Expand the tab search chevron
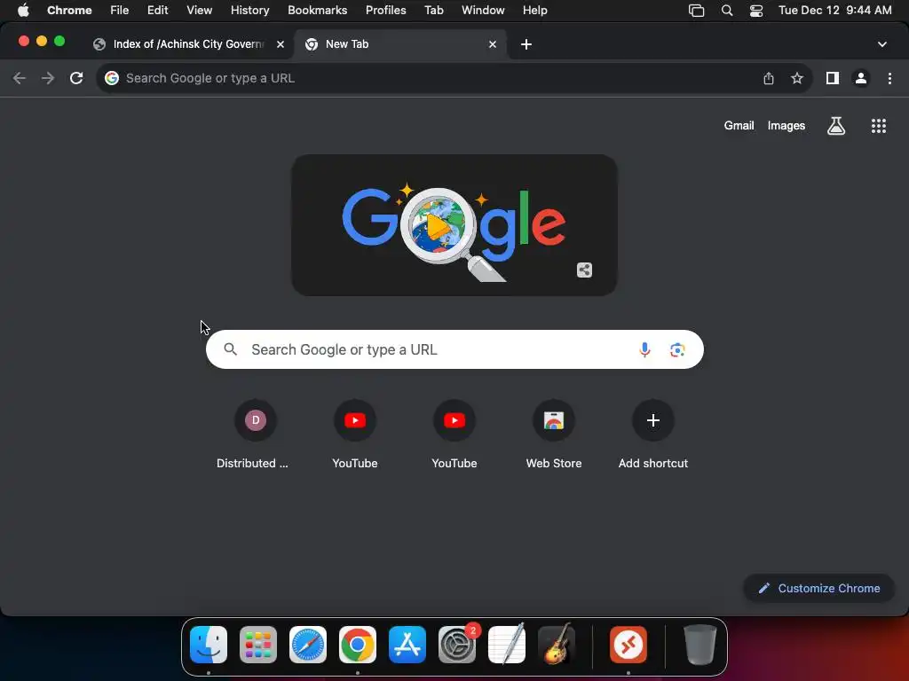Image resolution: width=909 pixels, height=681 pixels. [881, 44]
